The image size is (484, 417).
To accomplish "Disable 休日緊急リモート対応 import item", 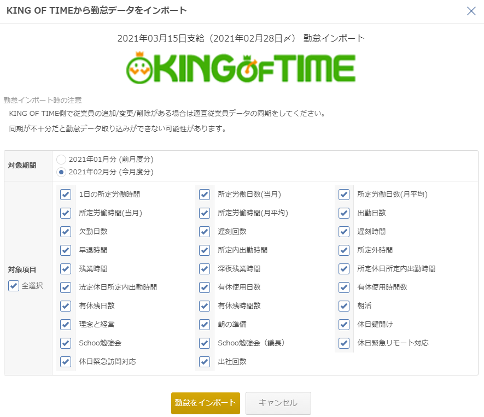I will pos(344,343).
